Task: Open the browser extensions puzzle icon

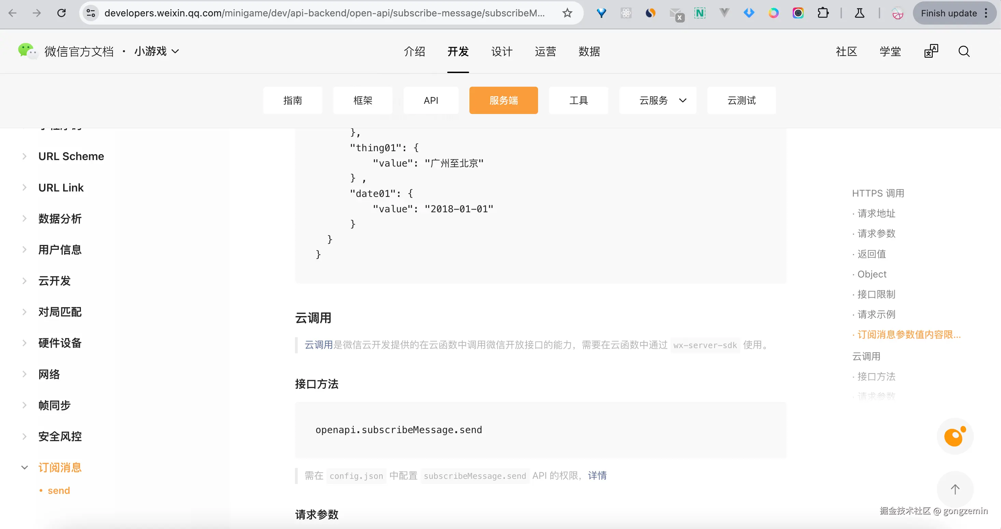Action: (823, 13)
